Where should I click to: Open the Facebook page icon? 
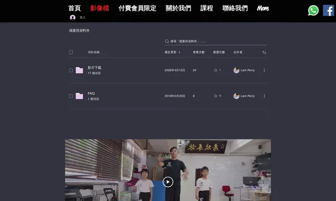[x=328, y=10]
